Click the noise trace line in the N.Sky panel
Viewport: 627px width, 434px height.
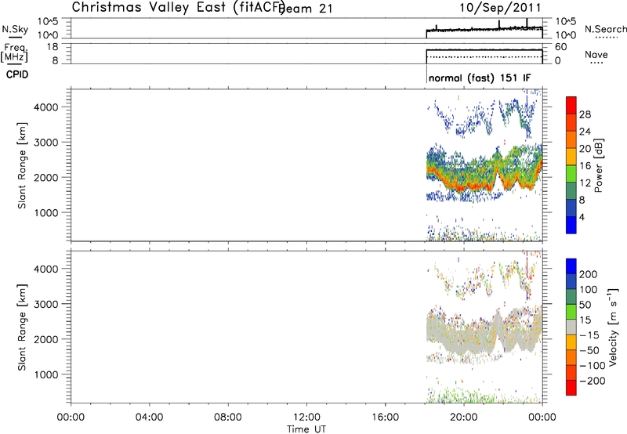pyautogui.click(x=484, y=29)
